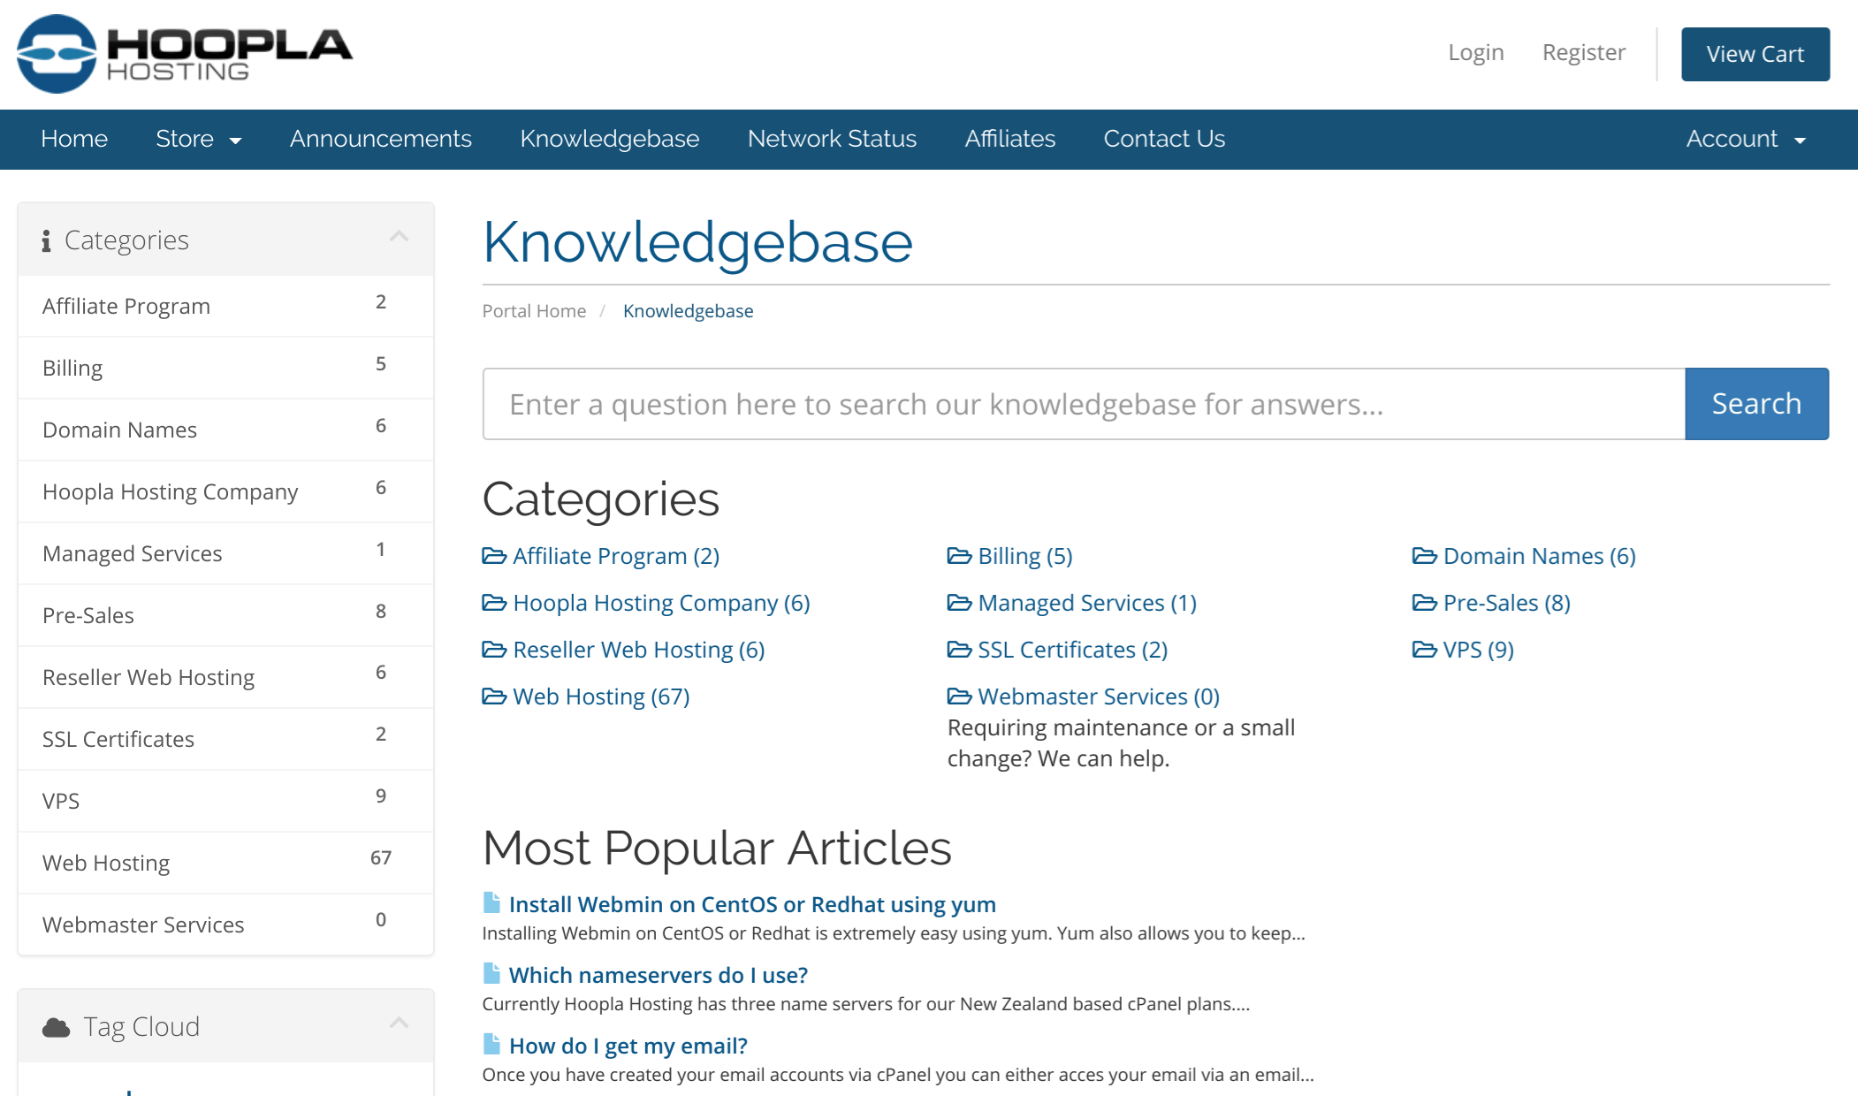
Task: Open Reseller Web Hosting (6) category link
Action: 638,650
